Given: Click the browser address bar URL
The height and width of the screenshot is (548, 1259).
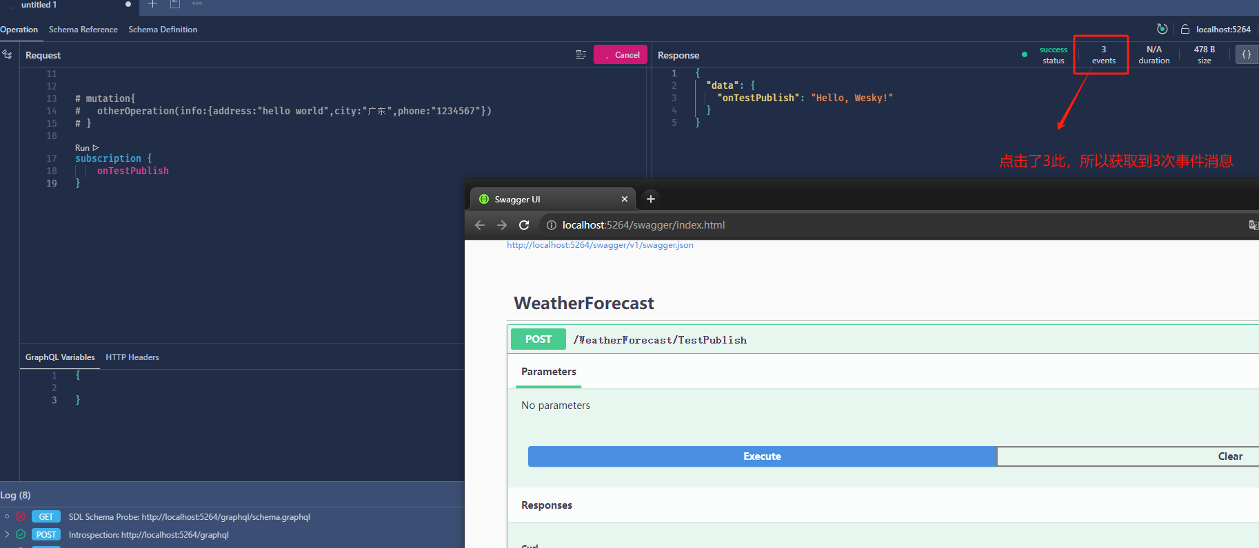Looking at the screenshot, I should [643, 225].
